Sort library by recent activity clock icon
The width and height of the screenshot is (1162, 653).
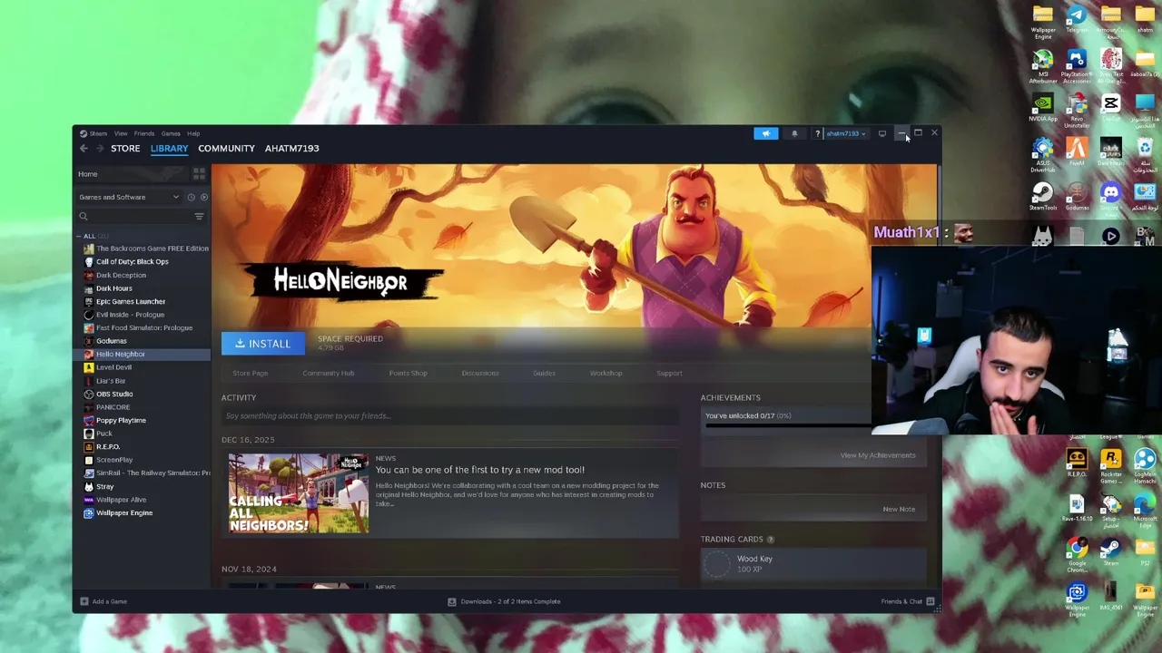click(x=191, y=197)
